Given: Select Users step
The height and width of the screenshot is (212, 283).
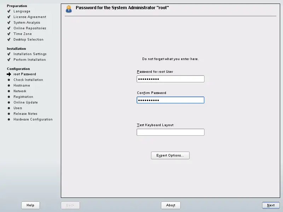Looking at the screenshot, I should (x=18, y=108).
